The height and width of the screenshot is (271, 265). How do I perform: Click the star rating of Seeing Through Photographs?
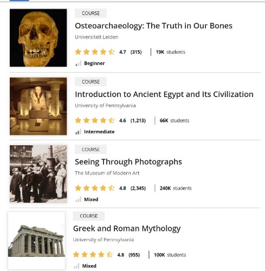(x=95, y=188)
